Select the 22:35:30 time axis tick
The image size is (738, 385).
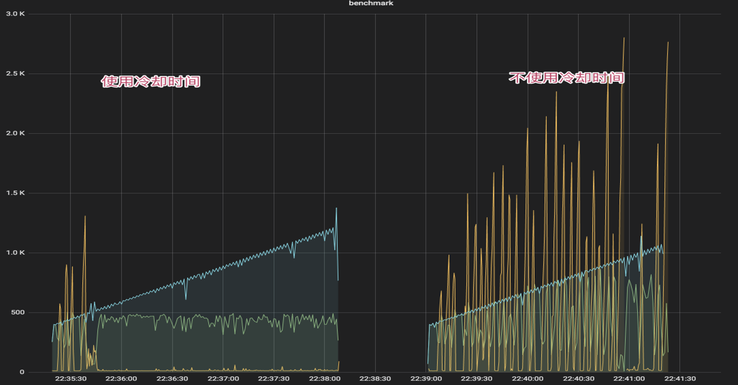click(x=71, y=379)
